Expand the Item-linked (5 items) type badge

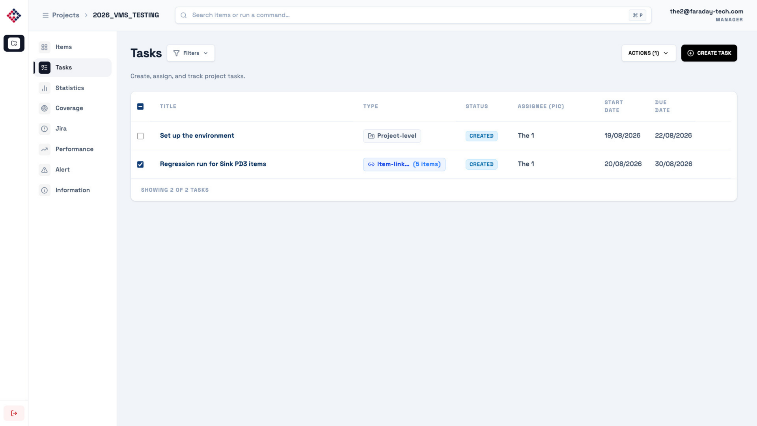[x=404, y=164]
